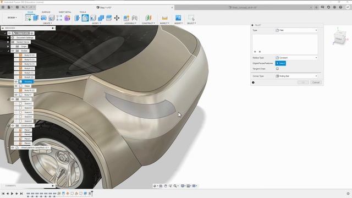Toggle visibility of Sketches folder

[13, 99]
